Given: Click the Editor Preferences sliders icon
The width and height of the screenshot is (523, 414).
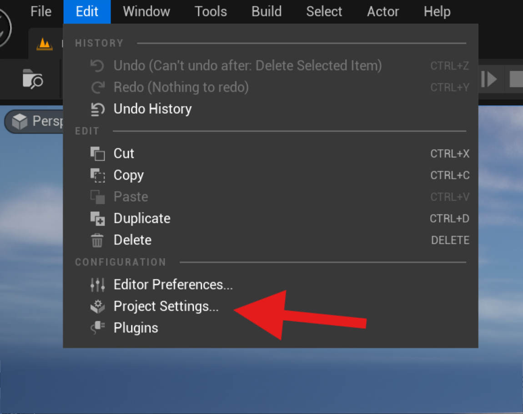Looking at the screenshot, I should click(x=97, y=285).
